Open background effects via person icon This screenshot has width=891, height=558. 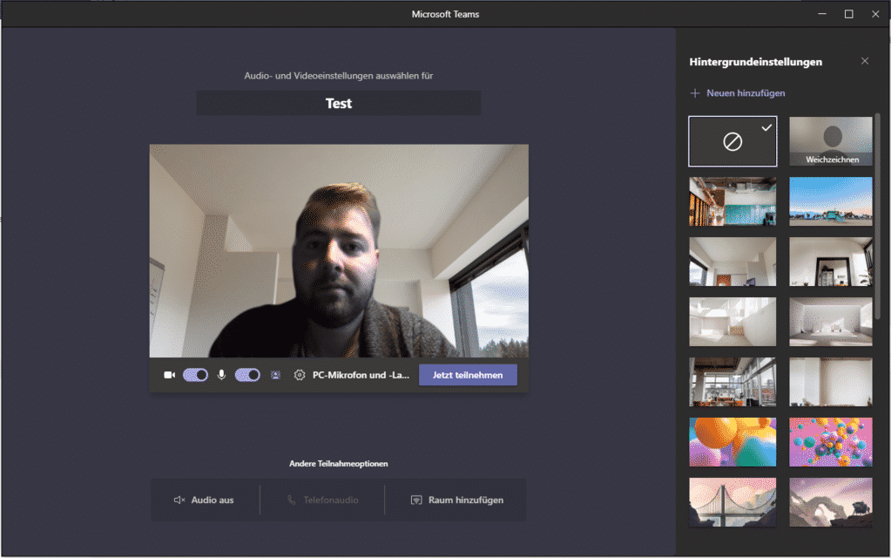coord(275,375)
